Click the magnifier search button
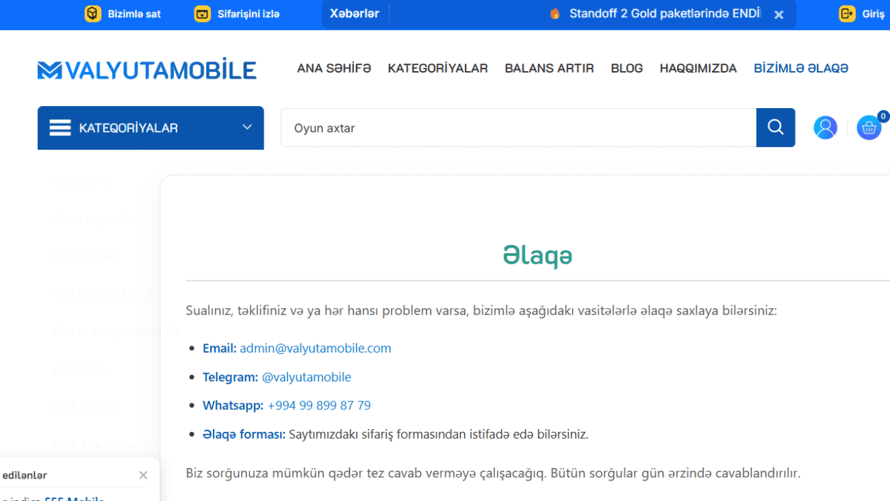The width and height of the screenshot is (890, 501). (775, 127)
